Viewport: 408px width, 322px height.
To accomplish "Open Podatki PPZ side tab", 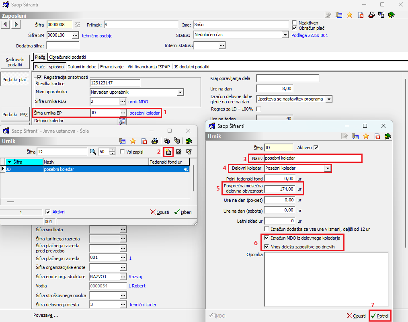I will 15,114.
